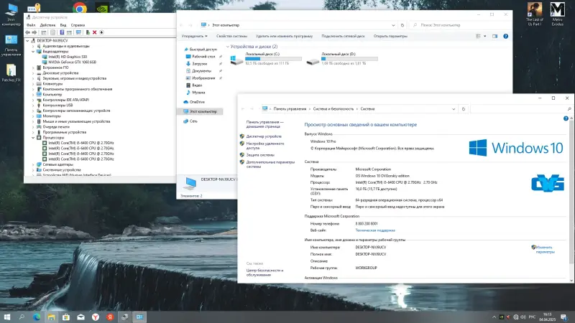
Task: Open Yandex Browser from the taskbar
Action: [96, 317]
